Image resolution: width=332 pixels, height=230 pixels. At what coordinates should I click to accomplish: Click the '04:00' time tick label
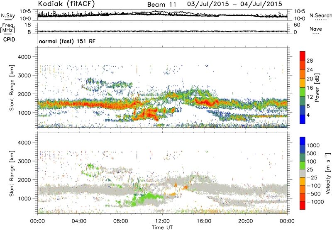(x=79, y=221)
